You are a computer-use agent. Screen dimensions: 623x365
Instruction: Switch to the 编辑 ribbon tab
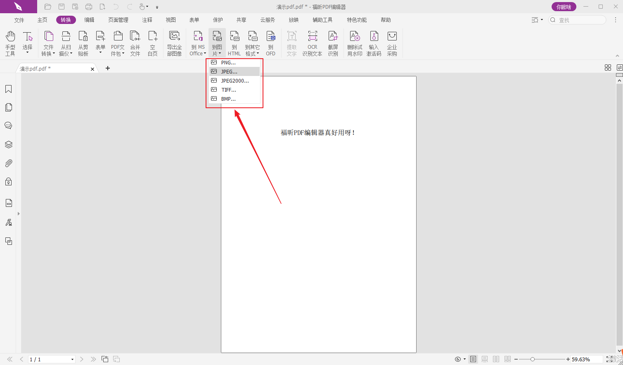[x=89, y=20]
